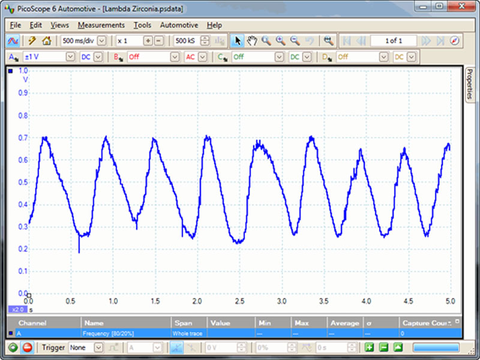Click the rising edge trigger icon
Viewport: 480px width, 360px height.
[177, 347]
